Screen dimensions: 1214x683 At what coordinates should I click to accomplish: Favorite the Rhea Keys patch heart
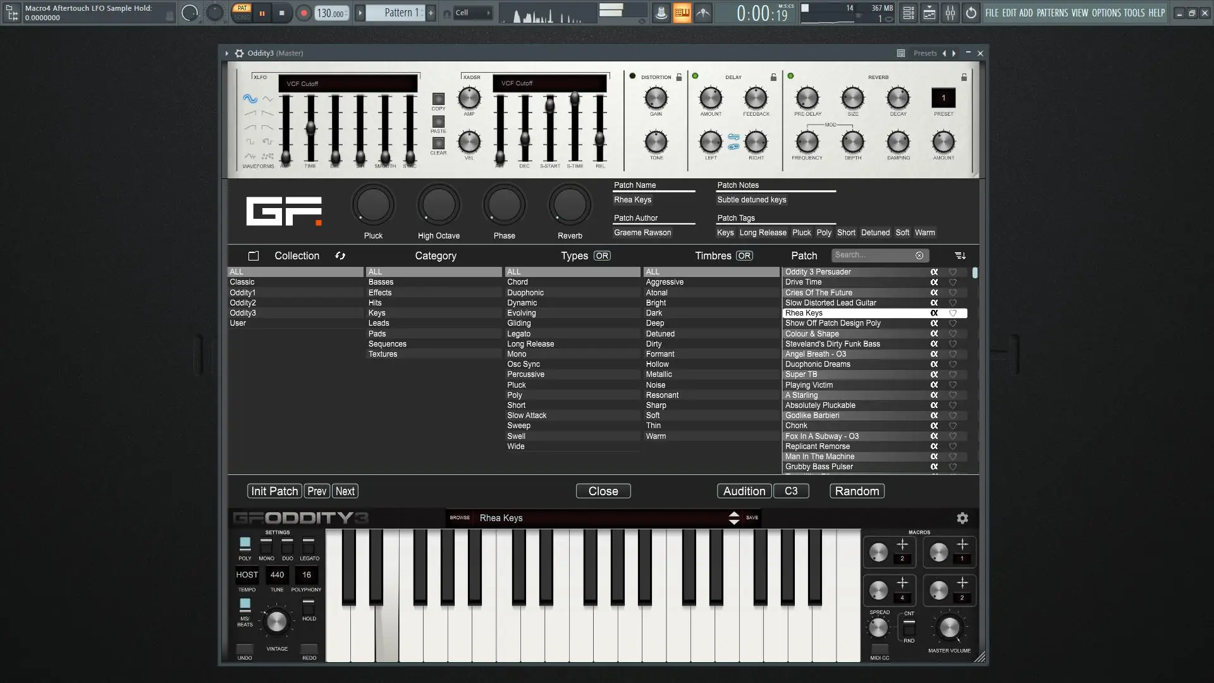pyautogui.click(x=953, y=313)
